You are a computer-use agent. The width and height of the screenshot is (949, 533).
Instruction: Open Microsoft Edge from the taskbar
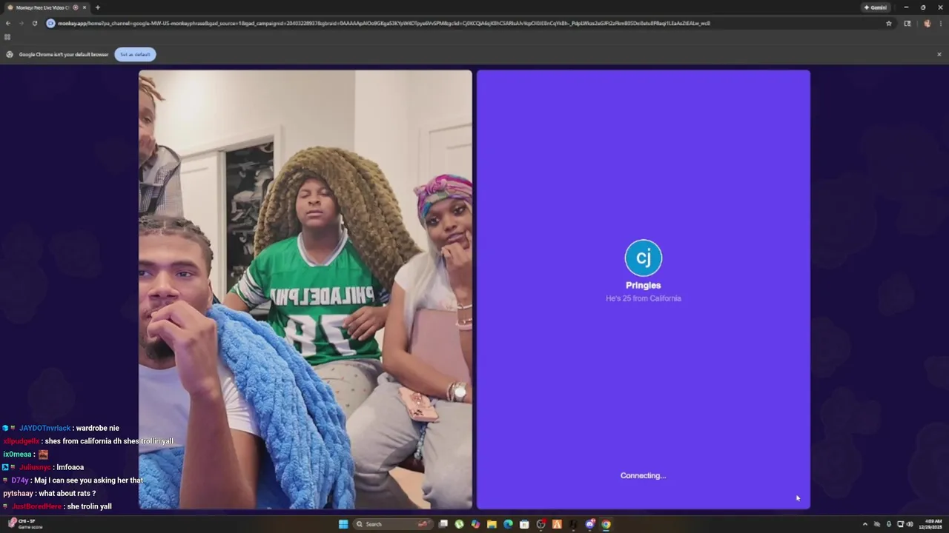coord(508,524)
